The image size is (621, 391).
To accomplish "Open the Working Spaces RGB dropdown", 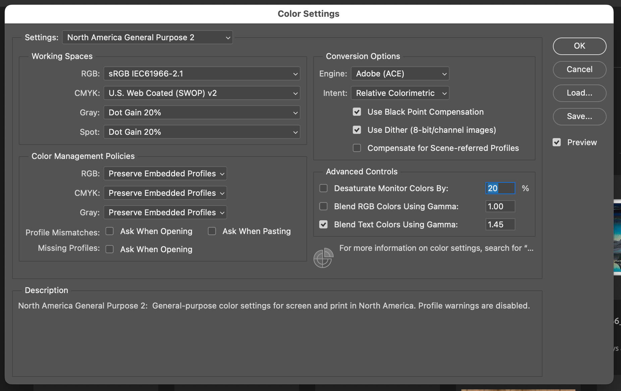I will point(202,74).
